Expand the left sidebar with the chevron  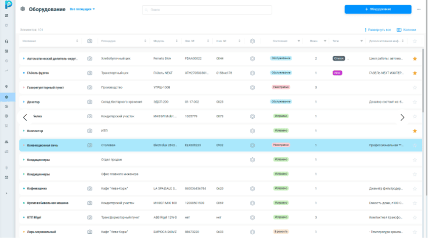6,193
